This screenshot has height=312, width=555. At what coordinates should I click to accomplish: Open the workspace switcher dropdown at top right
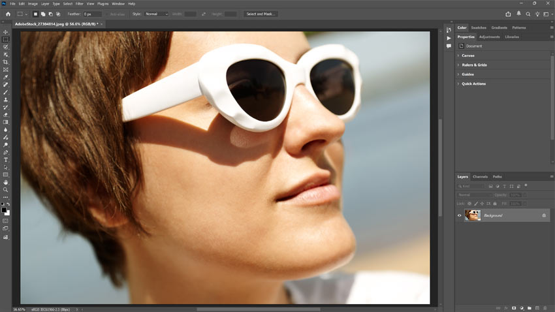(x=547, y=14)
